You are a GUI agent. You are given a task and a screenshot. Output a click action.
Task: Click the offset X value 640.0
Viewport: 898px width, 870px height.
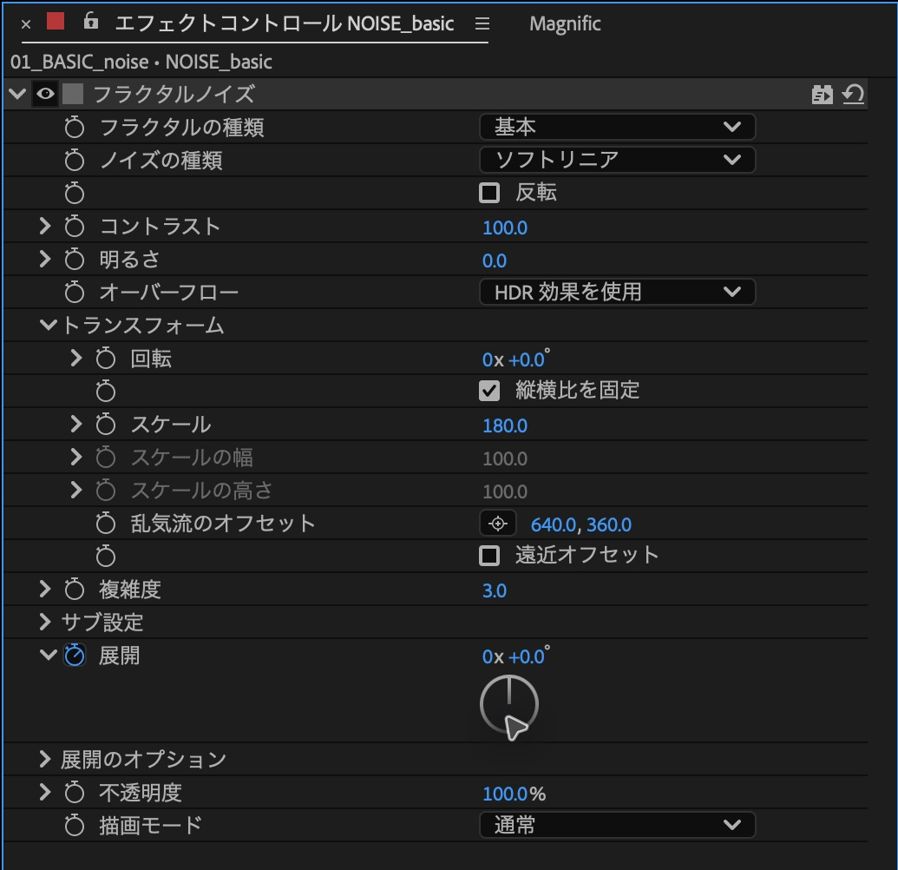[554, 525]
